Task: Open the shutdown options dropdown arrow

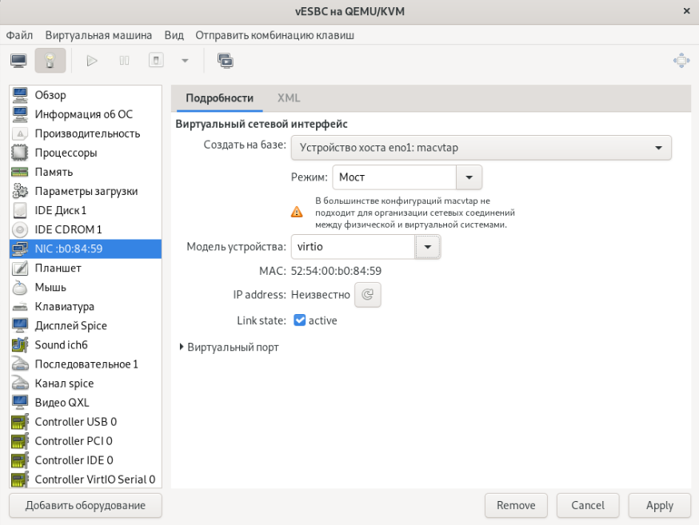Action: coord(185,60)
